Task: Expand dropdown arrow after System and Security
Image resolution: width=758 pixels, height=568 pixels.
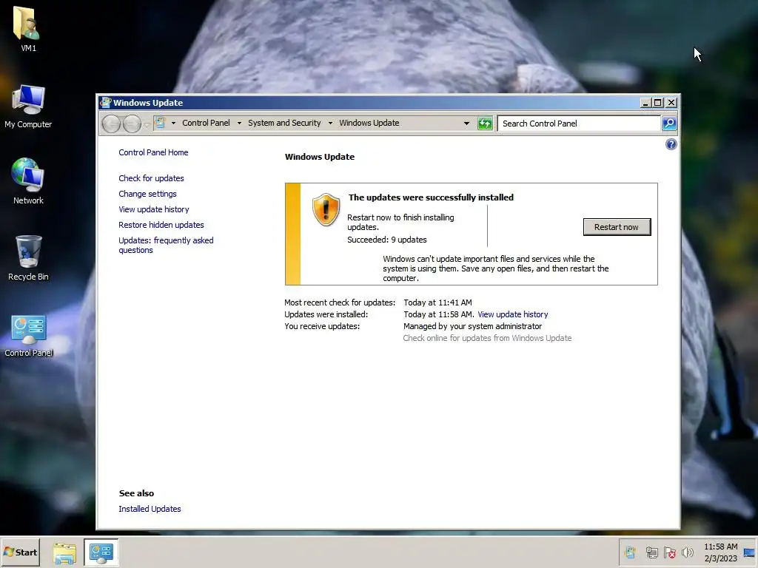Action: [330, 124]
